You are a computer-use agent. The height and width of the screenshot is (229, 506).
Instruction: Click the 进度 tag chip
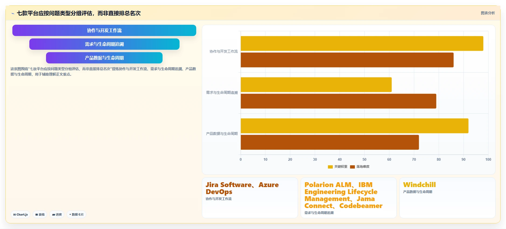[57, 214]
